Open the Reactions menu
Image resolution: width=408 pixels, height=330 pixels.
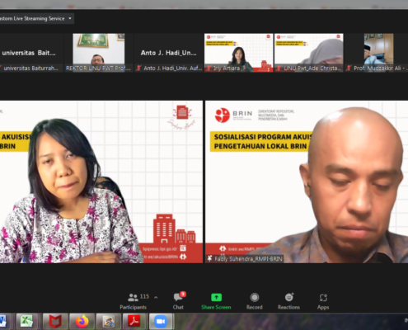point(288,301)
